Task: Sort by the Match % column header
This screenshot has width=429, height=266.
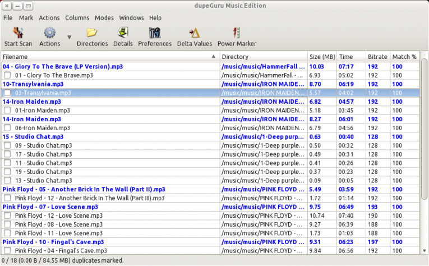Action: [x=405, y=57]
